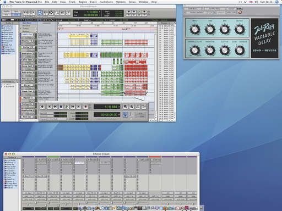Open the plug-in factory default preset dropdown
Viewport: 282px width, 211px height.
(x=196, y=13)
